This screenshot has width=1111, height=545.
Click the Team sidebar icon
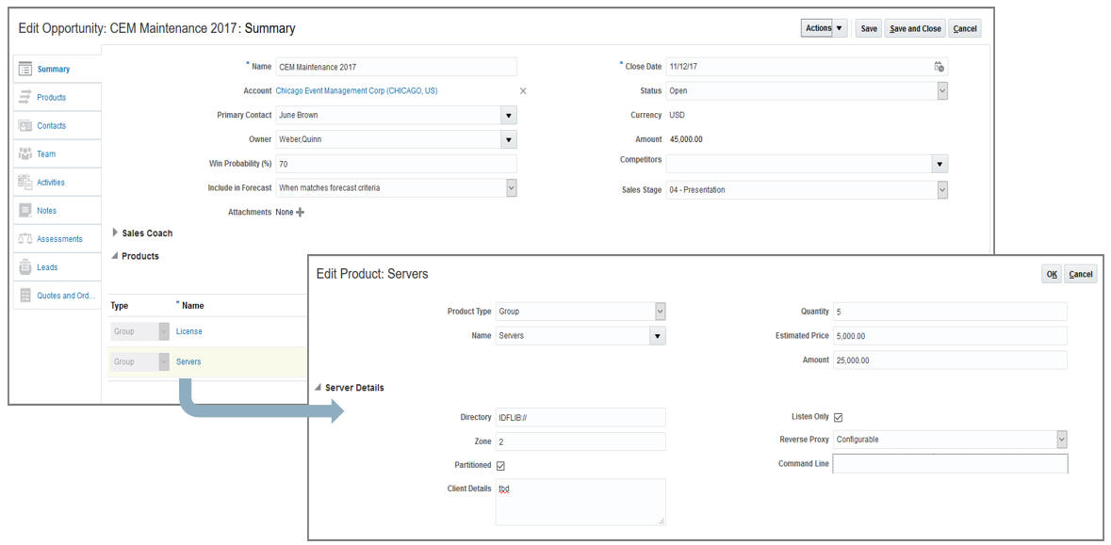pos(25,153)
